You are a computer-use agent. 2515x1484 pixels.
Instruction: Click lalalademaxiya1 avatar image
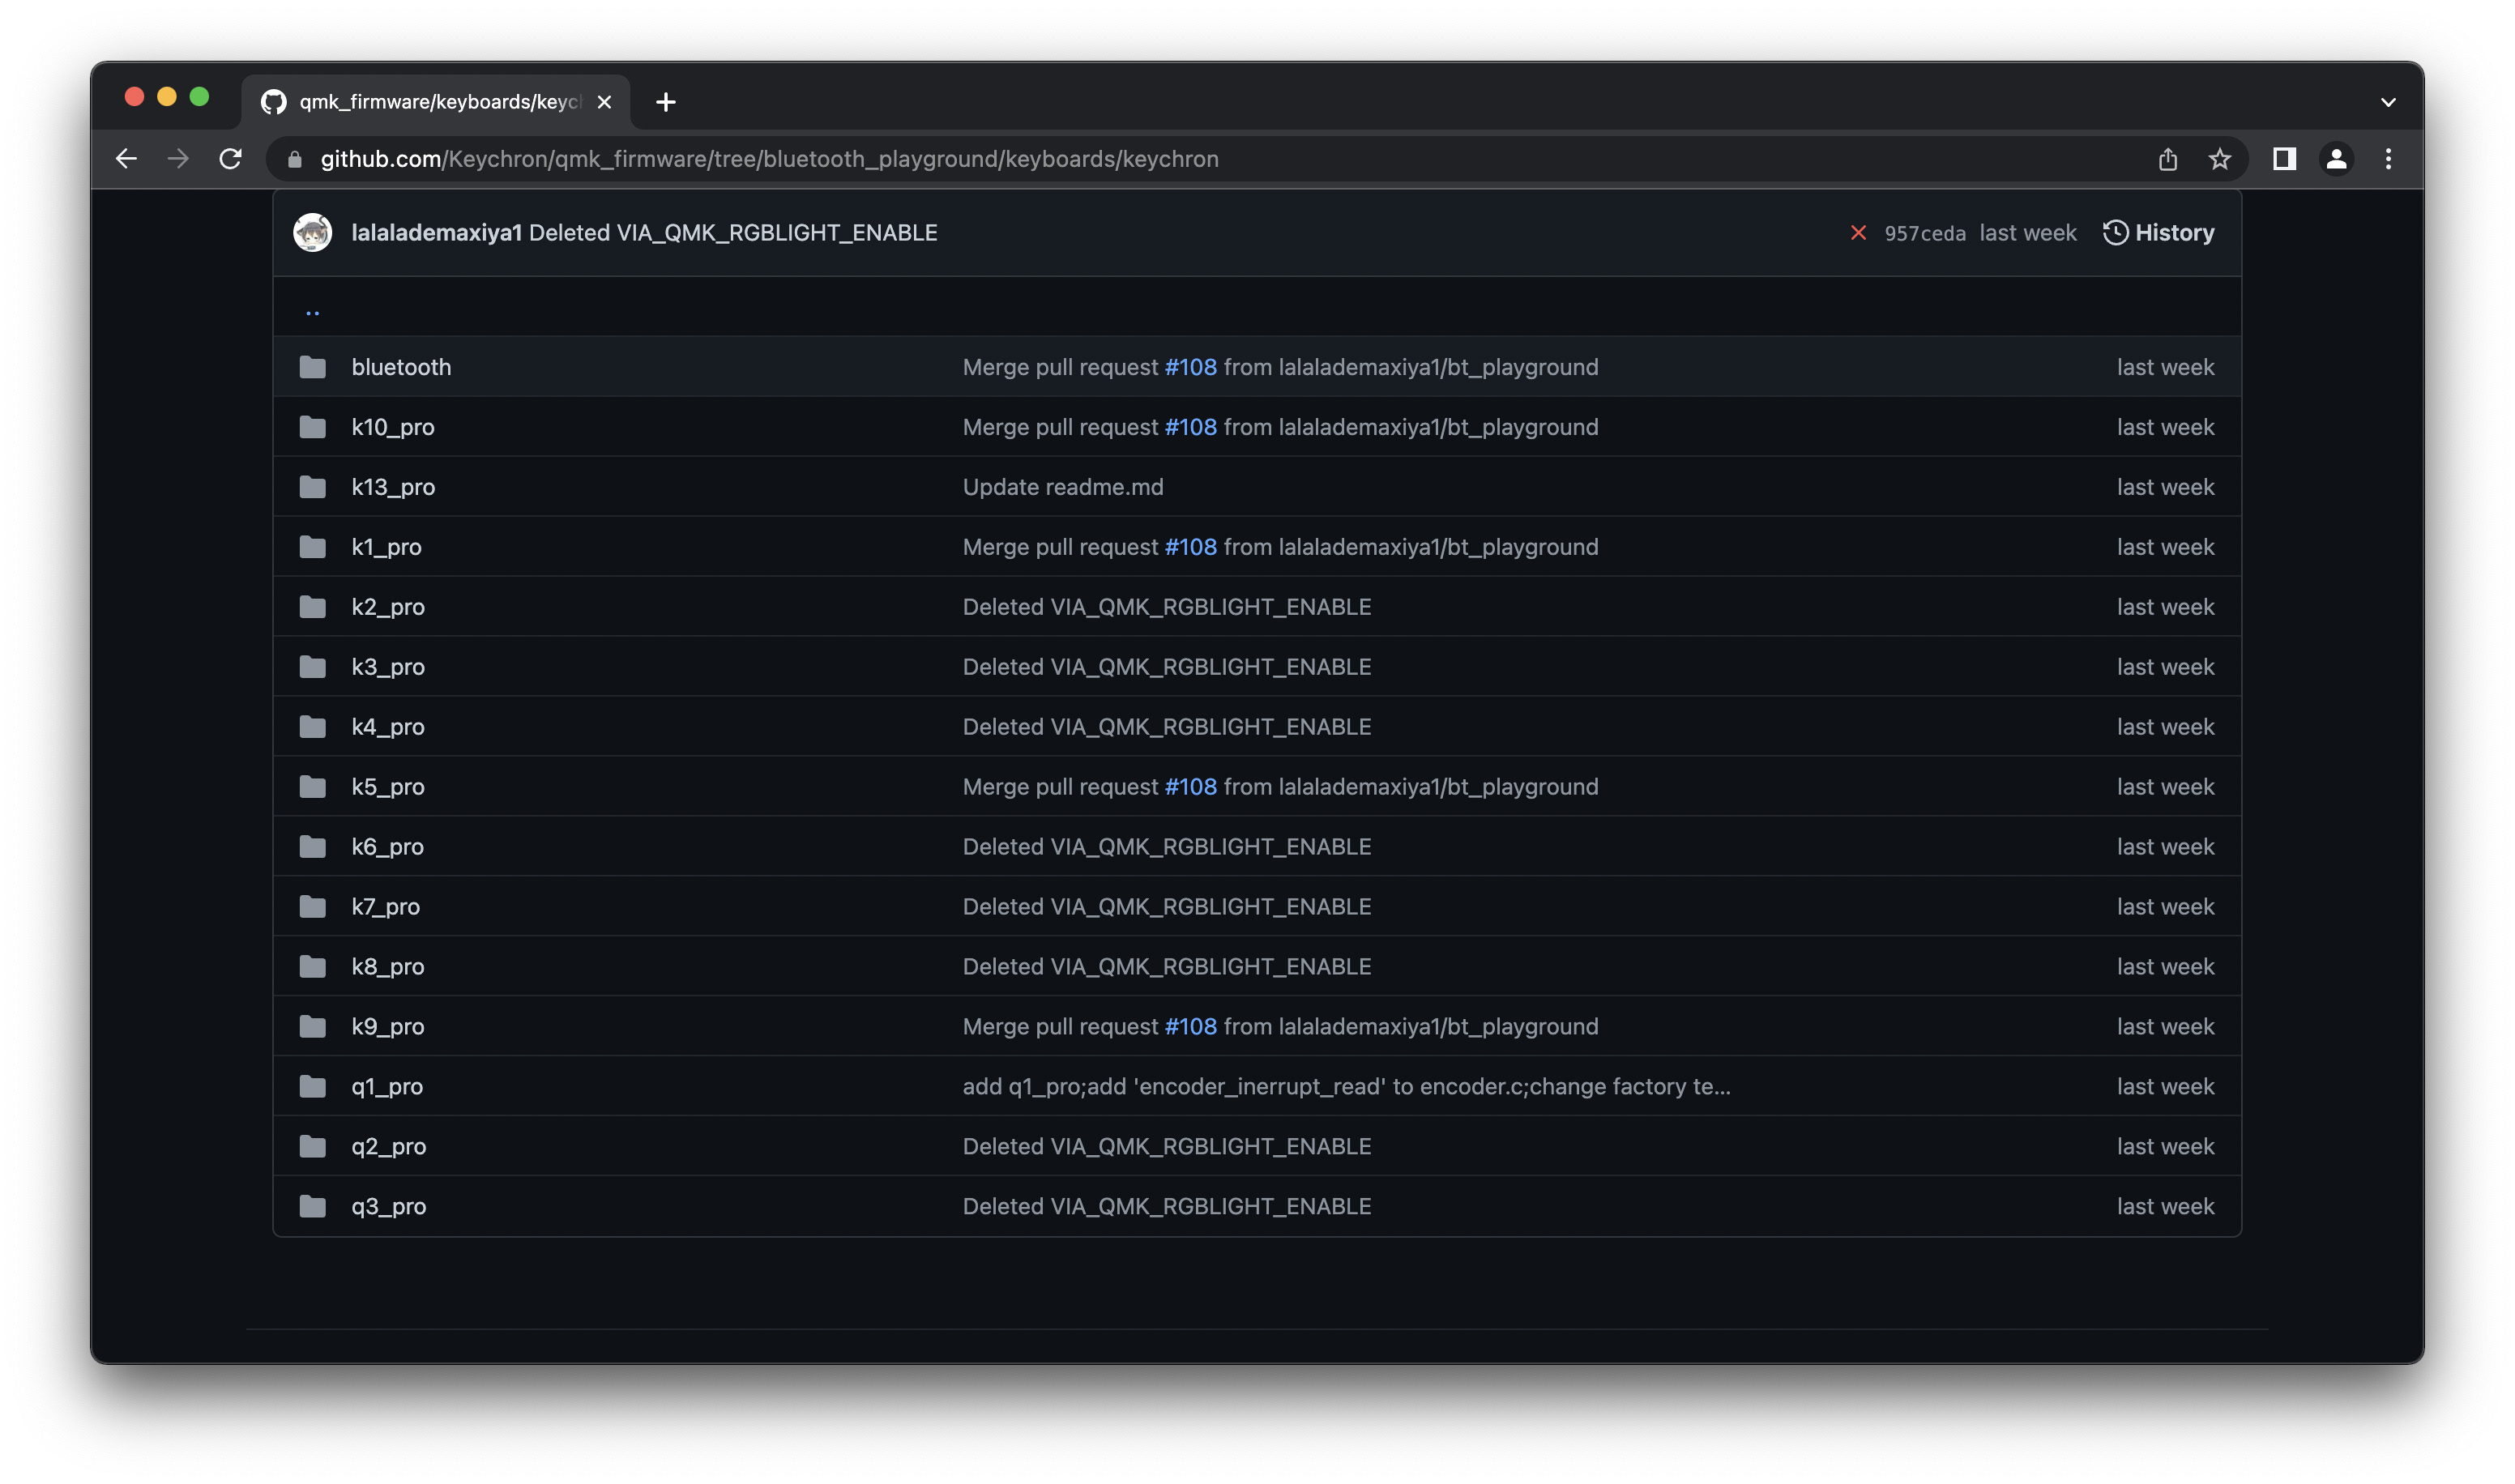tap(313, 233)
